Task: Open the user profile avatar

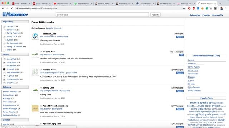Action: click(x=221, y=9)
